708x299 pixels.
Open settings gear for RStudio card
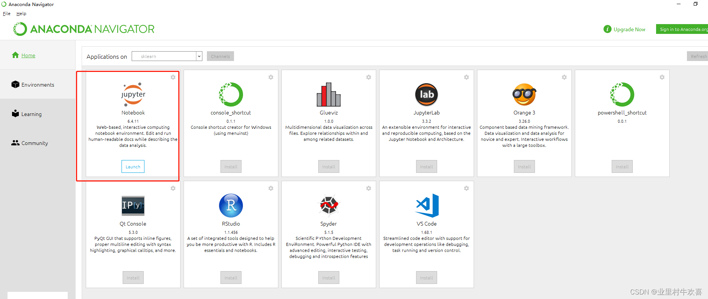point(271,188)
